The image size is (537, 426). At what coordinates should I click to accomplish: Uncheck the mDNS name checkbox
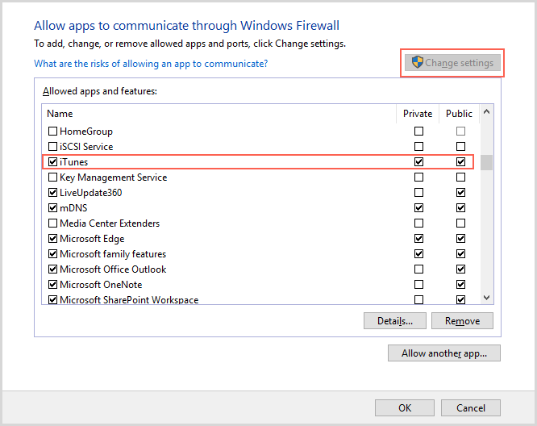52,208
